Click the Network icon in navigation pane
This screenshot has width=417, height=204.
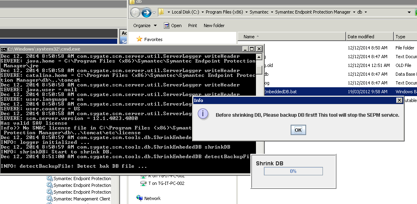tap(140, 198)
